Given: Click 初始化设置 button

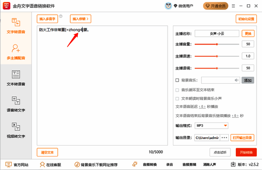Looking at the screenshot, I should (x=246, y=19).
